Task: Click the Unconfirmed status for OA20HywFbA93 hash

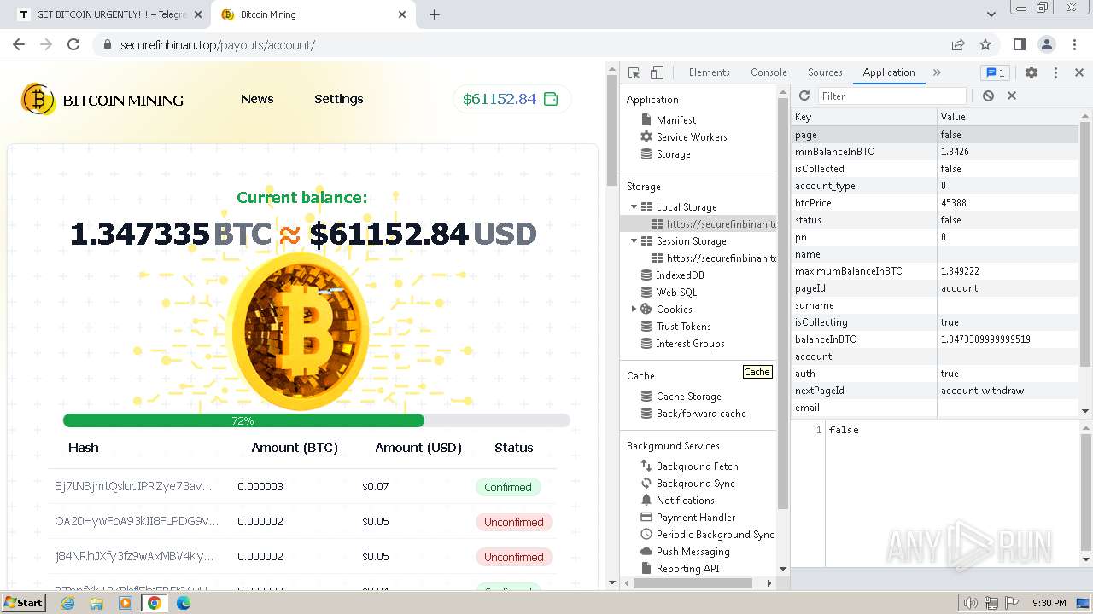Action: pos(513,522)
